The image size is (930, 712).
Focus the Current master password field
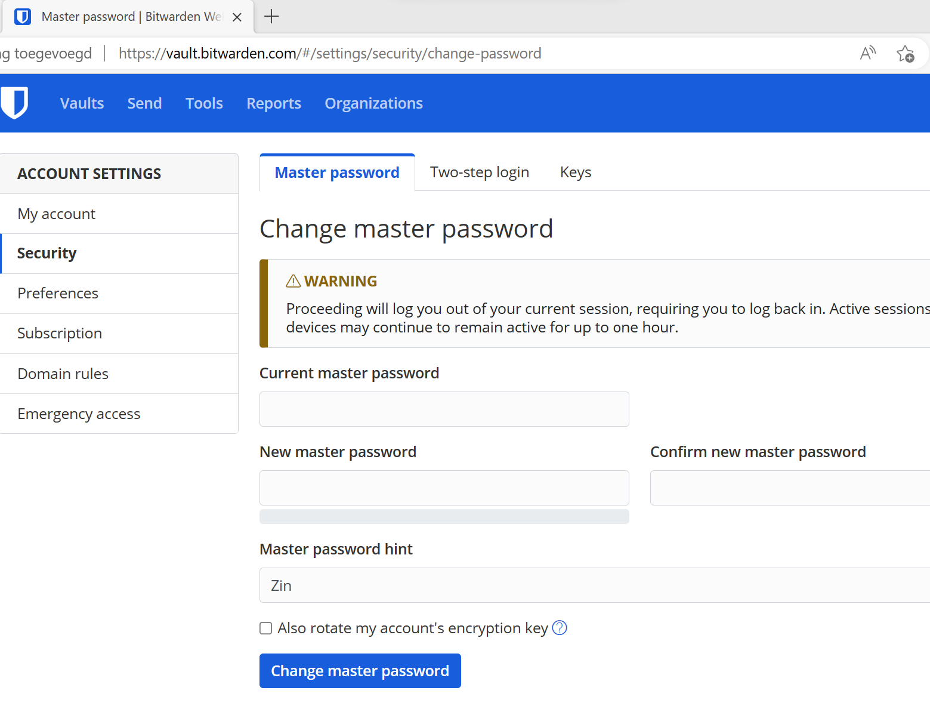pyautogui.click(x=444, y=409)
